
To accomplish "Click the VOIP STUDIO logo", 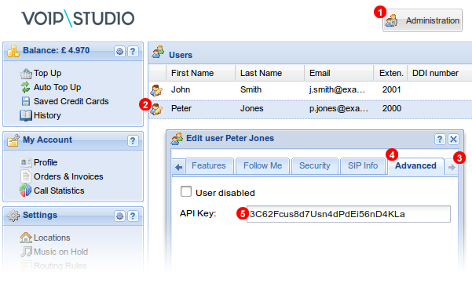I will click(78, 18).
